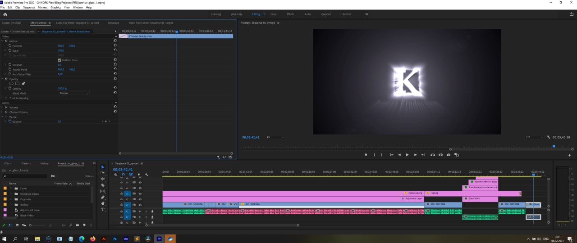Click the Lift button in Program monitor

432,155
